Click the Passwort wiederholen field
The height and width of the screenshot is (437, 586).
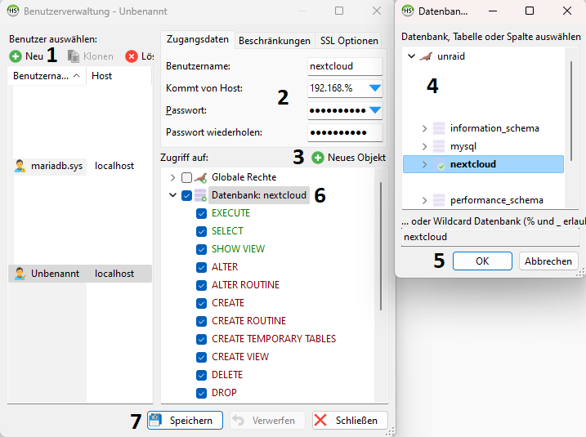(x=345, y=132)
